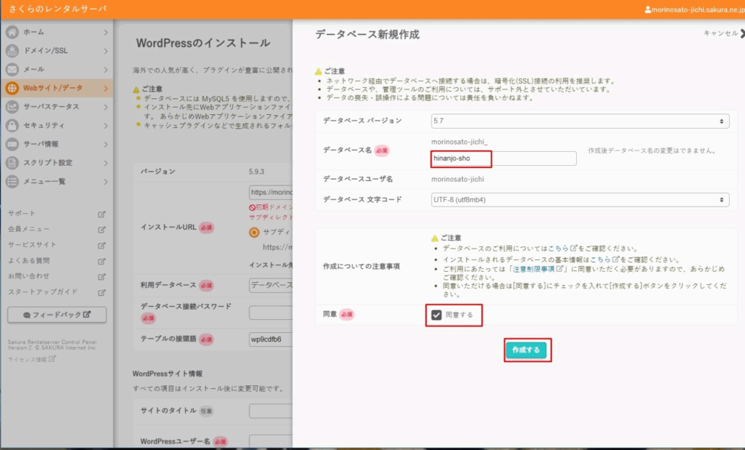
Task: Click the サーバ情報 icon
Action: [12, 144]
